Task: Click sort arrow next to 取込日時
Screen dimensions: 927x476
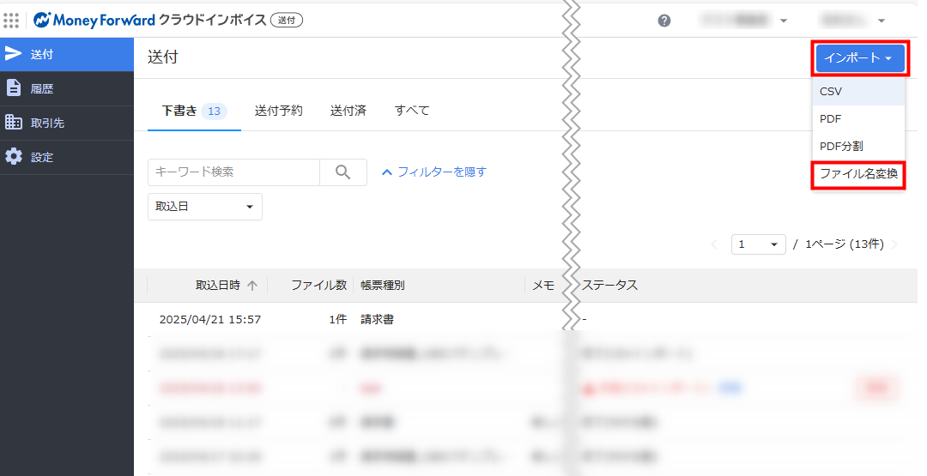Action: coord(252,286)
